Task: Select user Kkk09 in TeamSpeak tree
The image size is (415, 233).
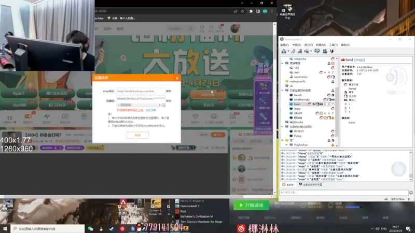Action: (298, 113)
